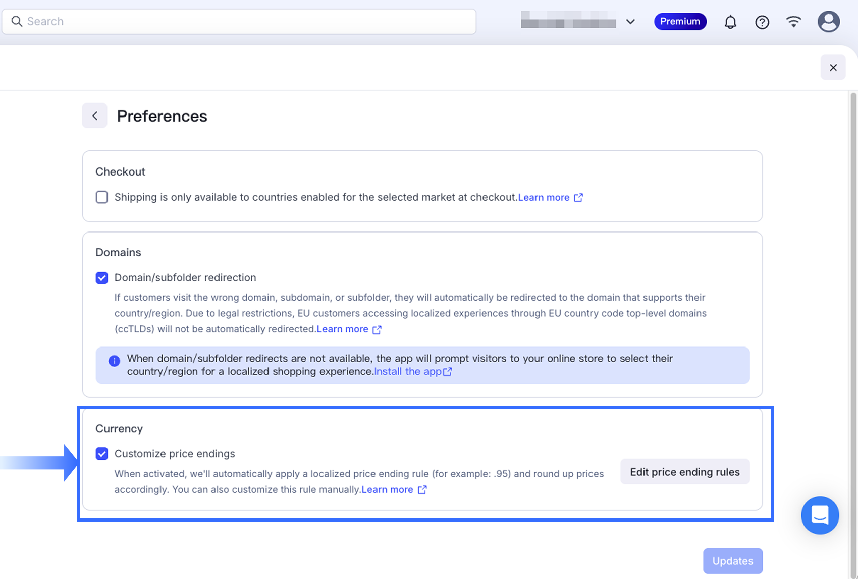The height and width of the screenshot is (579, 858).
Task: Go back using the Preferences arrow
Action: (x=95, y=116)
